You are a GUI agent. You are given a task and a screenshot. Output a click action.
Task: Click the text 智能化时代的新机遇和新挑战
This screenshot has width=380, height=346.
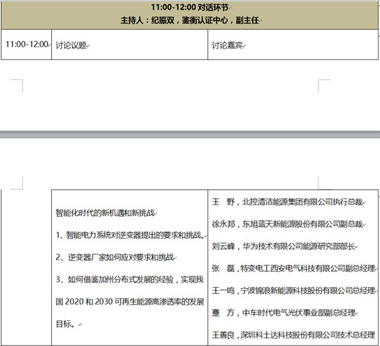105,213
